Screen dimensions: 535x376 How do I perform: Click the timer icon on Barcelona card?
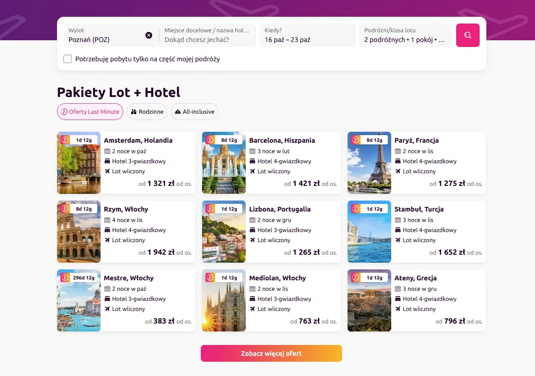[210, 140]
